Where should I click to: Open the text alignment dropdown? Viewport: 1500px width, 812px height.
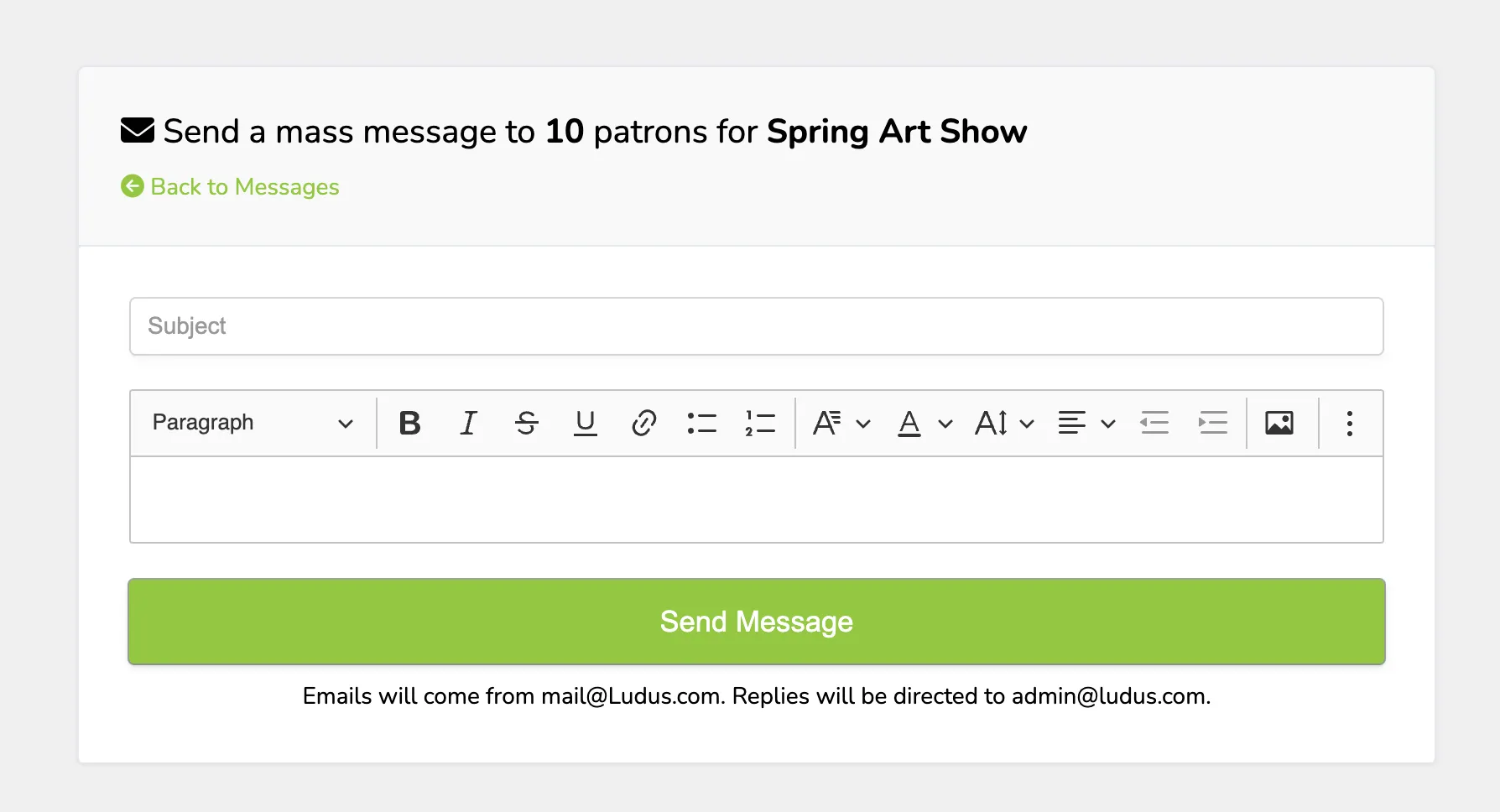(1086, 423)
